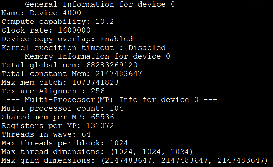The height and width of the screenshot is (167, 273).
Task: Select the Compute capability value 10.2
Action: coord(105,22)
